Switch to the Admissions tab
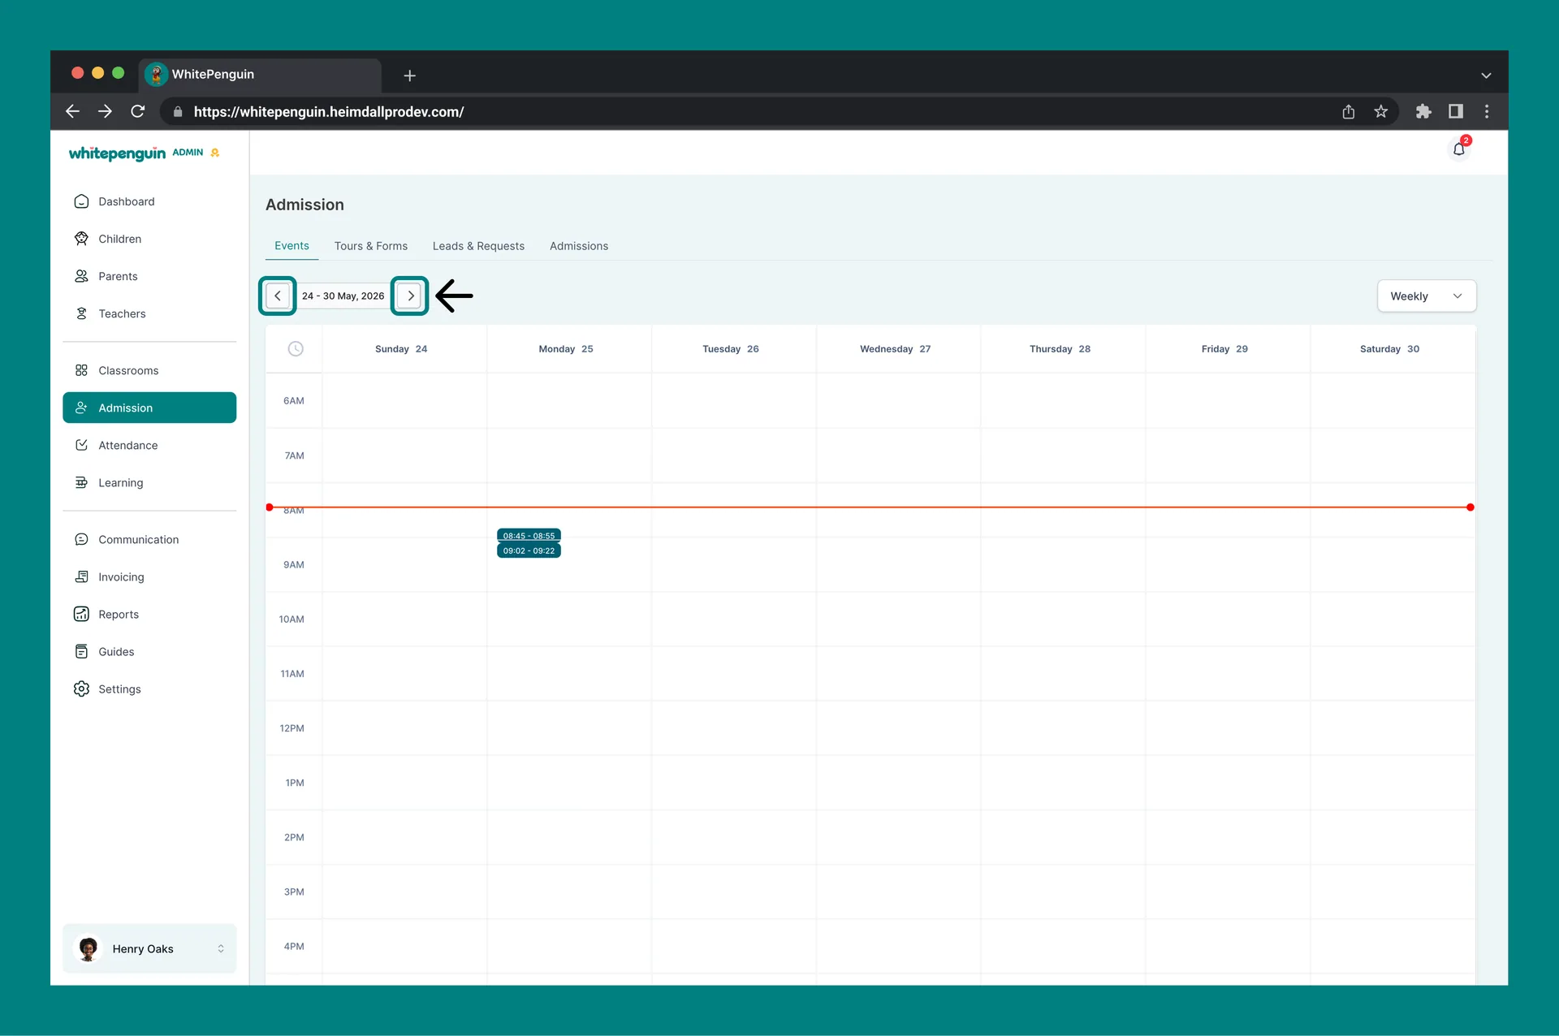 (x=579, y=246)
